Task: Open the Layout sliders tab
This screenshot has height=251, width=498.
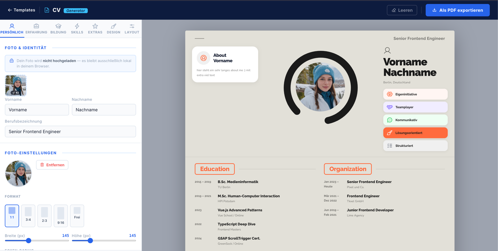Action: tap(132, 28)
